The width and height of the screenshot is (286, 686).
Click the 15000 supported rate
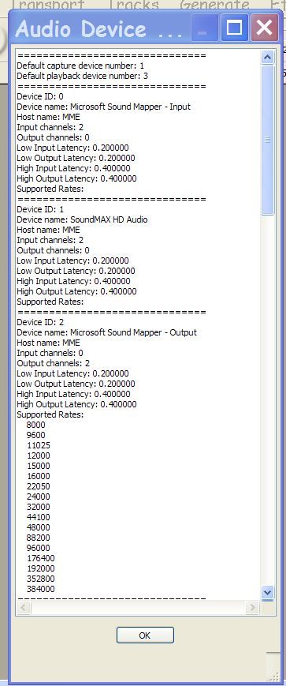39,466
